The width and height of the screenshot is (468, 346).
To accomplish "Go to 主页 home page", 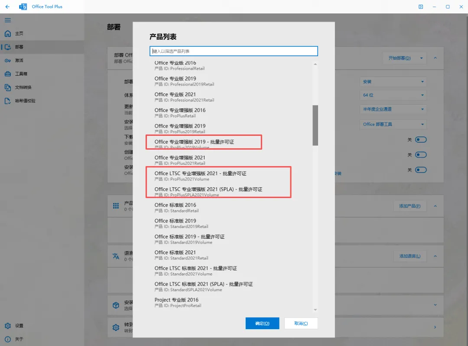I will point(42,34).
